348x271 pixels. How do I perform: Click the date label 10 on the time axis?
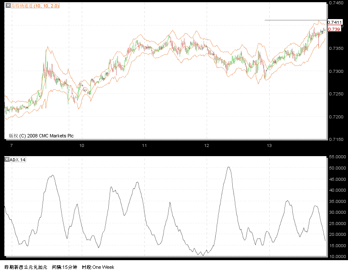pos(82,146)
